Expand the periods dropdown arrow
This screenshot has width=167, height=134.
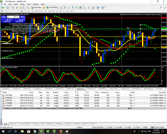tap(100, 8)
